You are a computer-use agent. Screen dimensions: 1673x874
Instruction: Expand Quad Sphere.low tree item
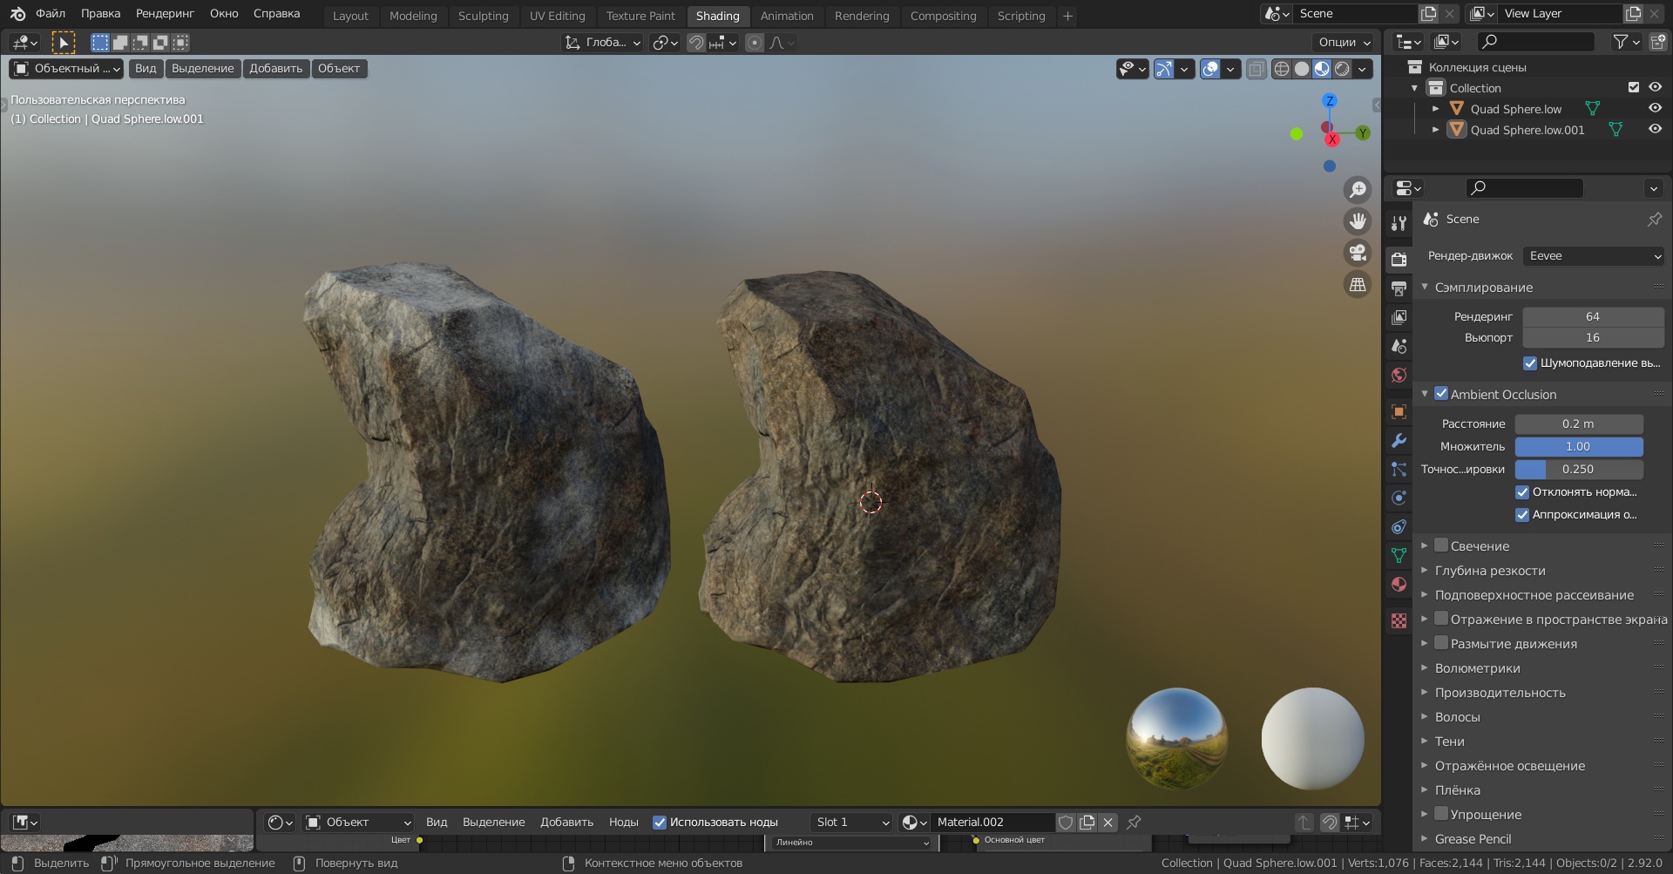(x=1435, y=109)
